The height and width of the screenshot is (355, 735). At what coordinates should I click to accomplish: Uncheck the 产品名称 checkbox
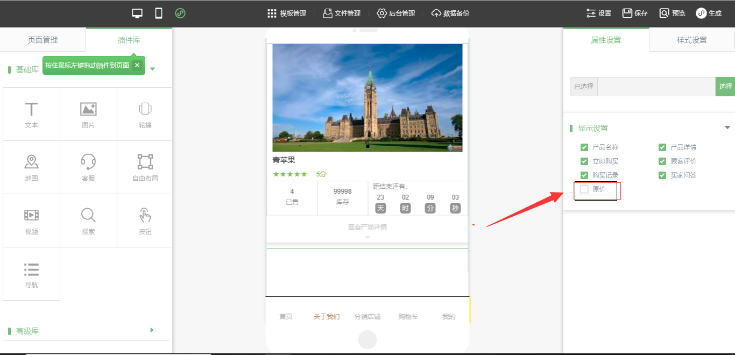584,147
